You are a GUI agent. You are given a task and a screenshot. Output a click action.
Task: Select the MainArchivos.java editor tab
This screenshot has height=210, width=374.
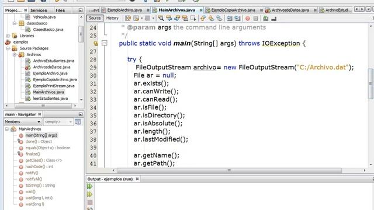coord(176,10)
